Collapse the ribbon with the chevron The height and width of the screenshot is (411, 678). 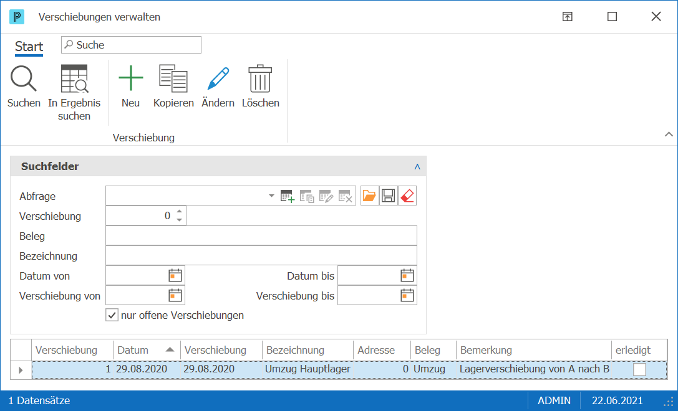669,135
